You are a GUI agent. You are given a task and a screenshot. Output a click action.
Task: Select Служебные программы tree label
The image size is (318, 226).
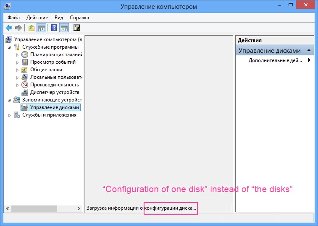(x=50, y=47)
